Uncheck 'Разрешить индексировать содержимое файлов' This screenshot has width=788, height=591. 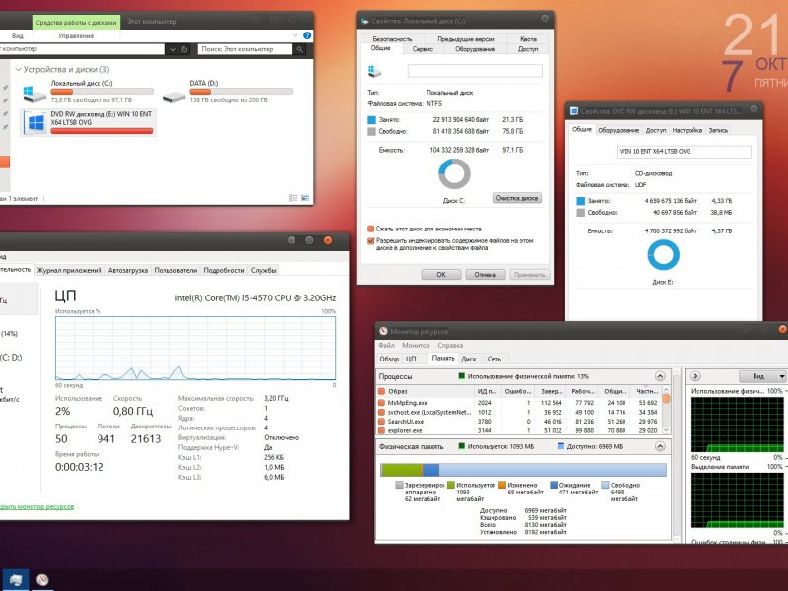click(371, 241)
